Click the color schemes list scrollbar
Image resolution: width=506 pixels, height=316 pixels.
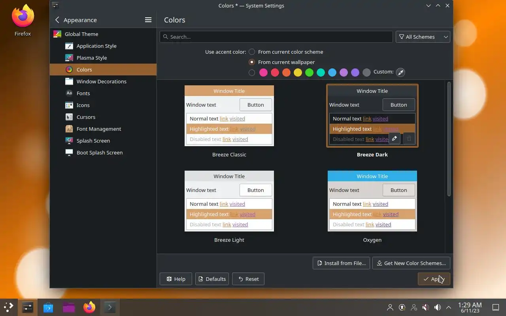click(x=449, y=139)
